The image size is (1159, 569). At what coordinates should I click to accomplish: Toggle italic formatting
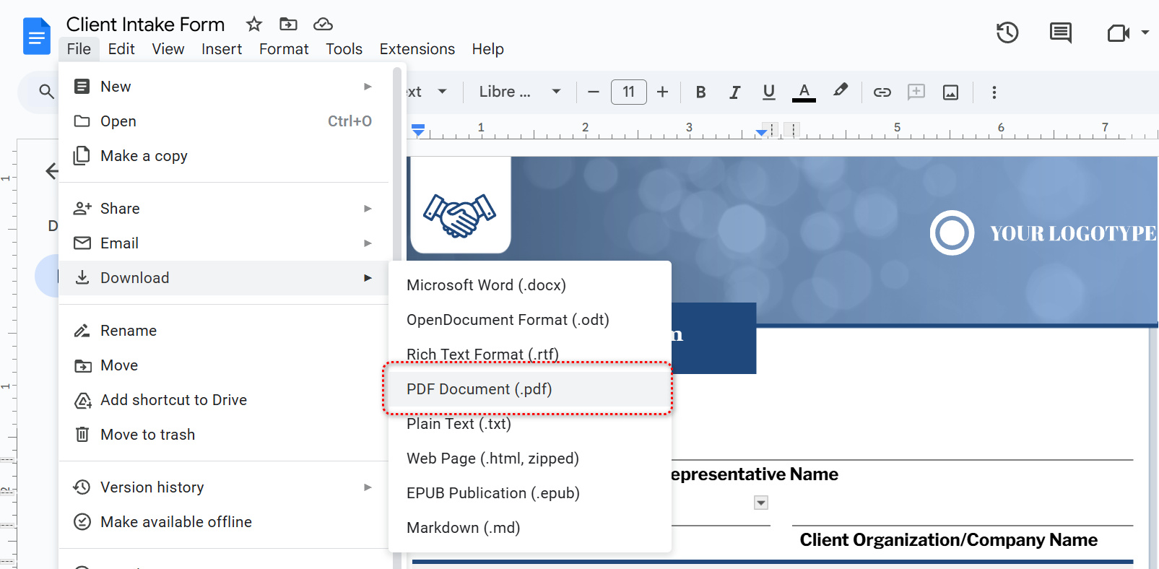coord(734,92)
